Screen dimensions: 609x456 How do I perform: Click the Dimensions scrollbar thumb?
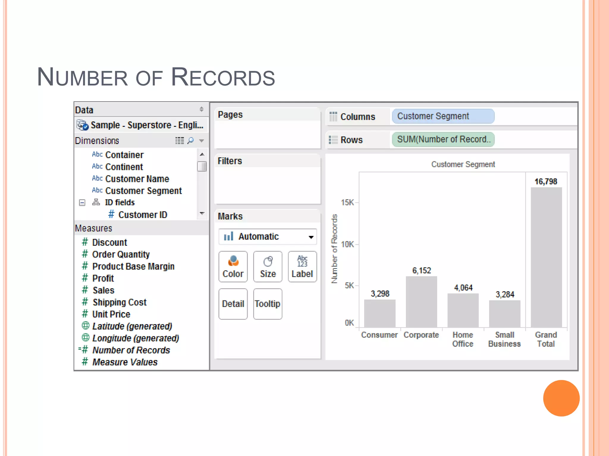pos(202,166)
